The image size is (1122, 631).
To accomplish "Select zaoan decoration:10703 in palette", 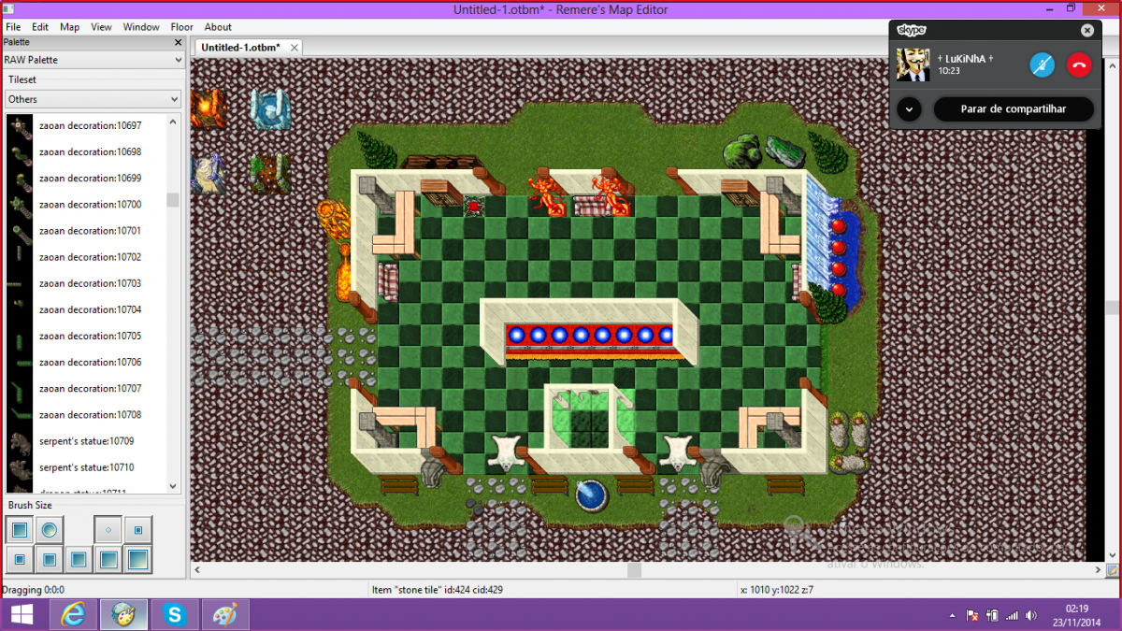I will pos(92,282).
